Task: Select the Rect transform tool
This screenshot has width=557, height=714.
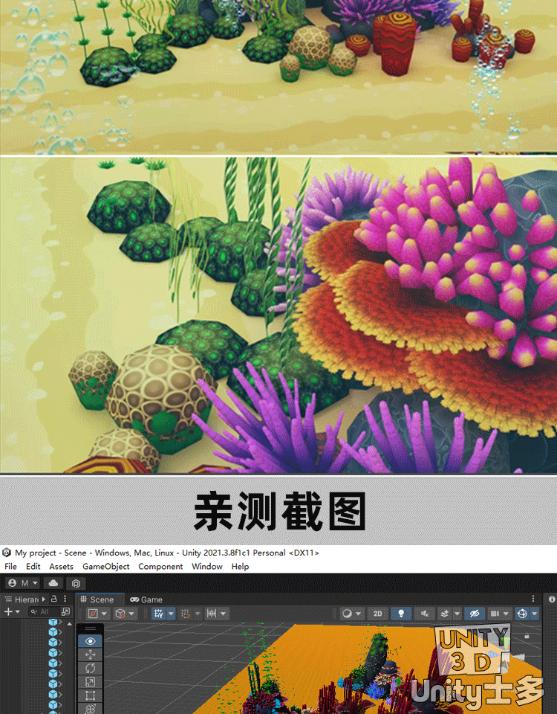Action: click(x=91, y=695)
